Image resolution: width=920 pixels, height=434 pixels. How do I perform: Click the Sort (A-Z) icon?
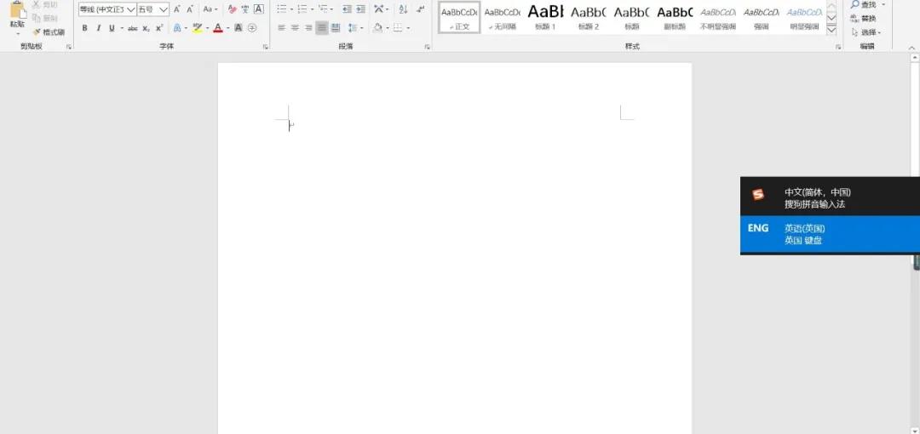coord(403,9)
